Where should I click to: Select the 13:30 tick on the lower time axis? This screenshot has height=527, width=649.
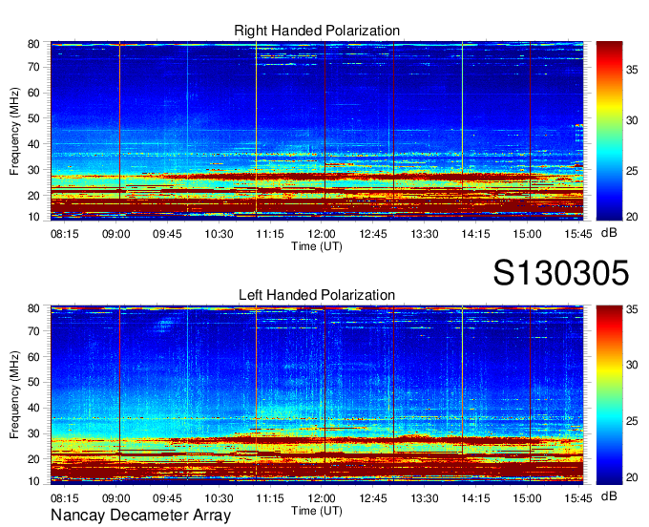point(425,498)
